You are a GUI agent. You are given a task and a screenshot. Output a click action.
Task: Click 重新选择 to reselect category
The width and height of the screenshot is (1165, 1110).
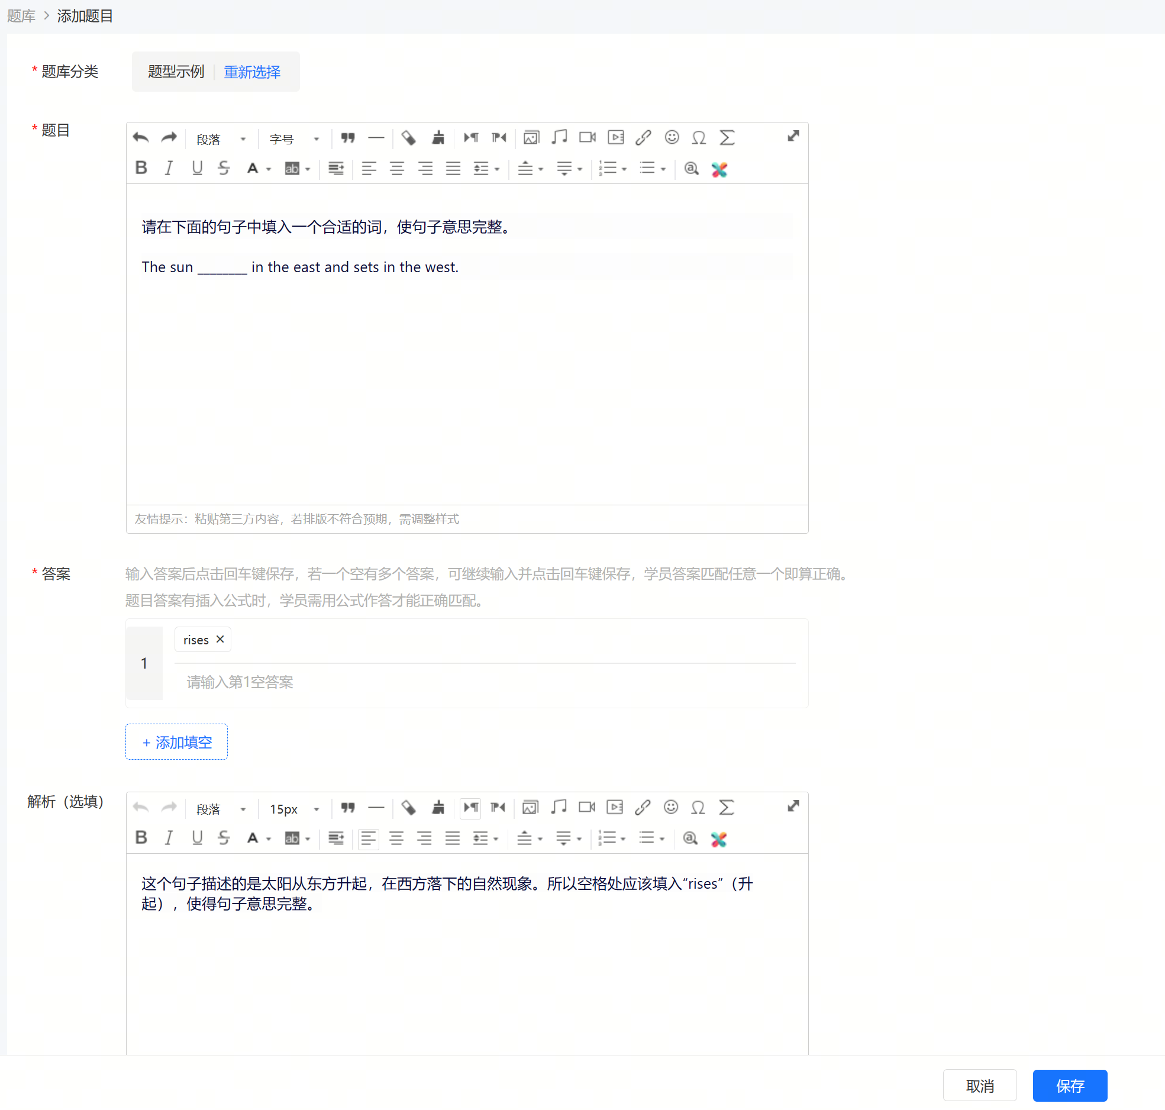(252, 72)
